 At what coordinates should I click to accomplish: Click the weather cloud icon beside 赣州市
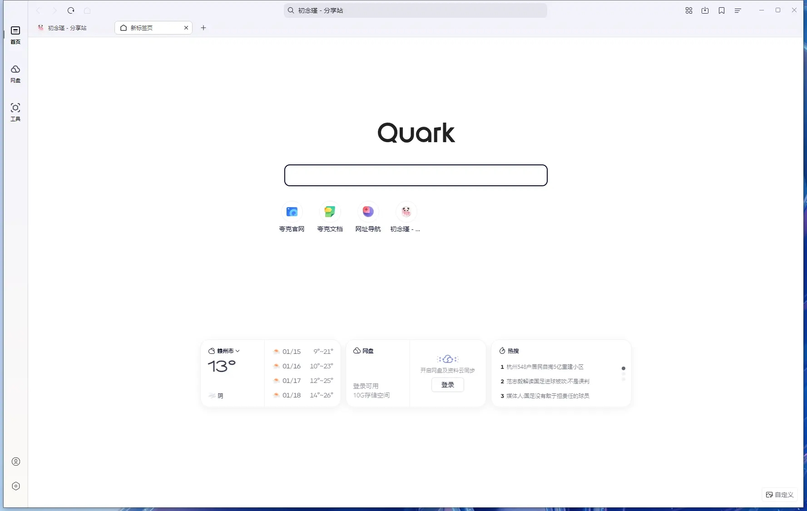[x=212, y=351]
